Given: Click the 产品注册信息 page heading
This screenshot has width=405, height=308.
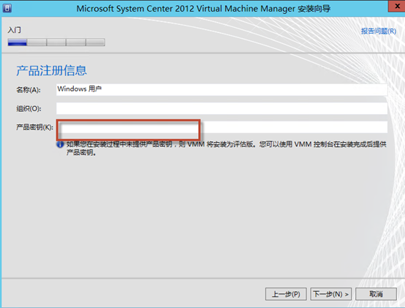Looking at the screenshot, I should click(x=51, y=70).
